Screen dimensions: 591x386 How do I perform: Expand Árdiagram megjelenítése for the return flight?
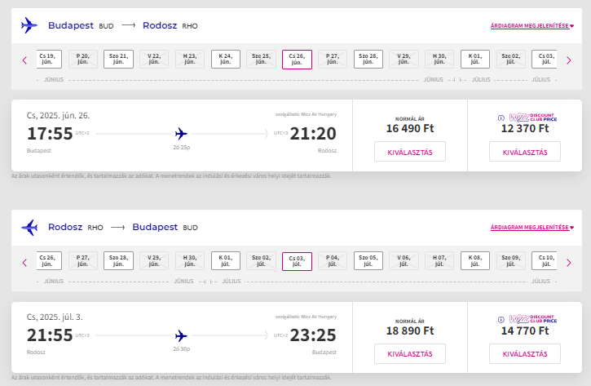(x=531, y=227)
